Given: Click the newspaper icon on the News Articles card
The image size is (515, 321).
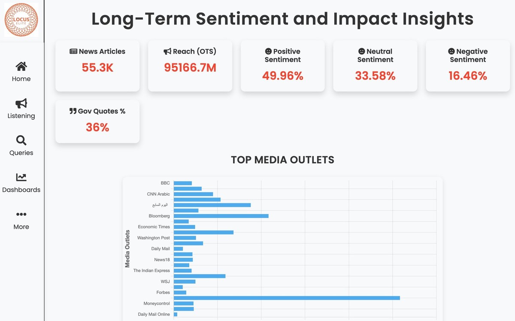Looking at the screenshot, I should (x=73, y=51).
